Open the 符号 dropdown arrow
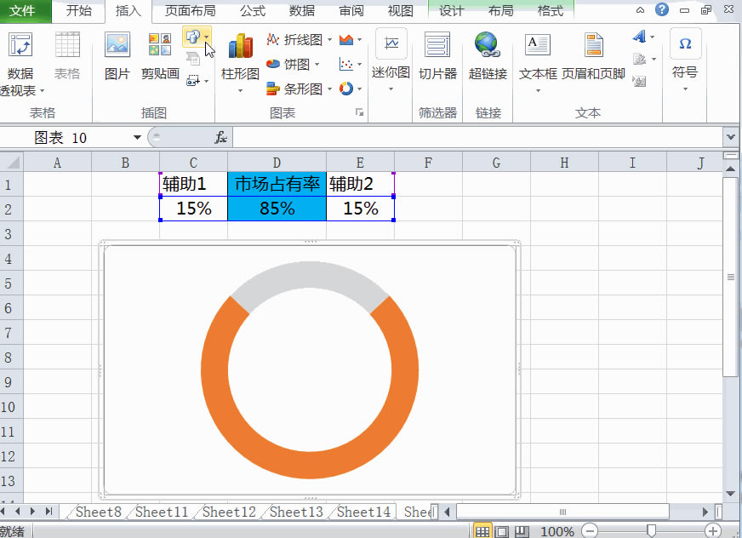This screenshot has height=538, width=742. [x=685, y=89]
